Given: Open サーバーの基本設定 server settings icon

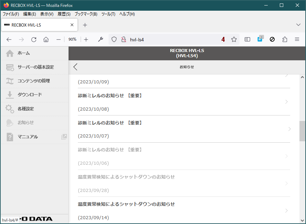Looking at the screenshot, I should (10, 68).
